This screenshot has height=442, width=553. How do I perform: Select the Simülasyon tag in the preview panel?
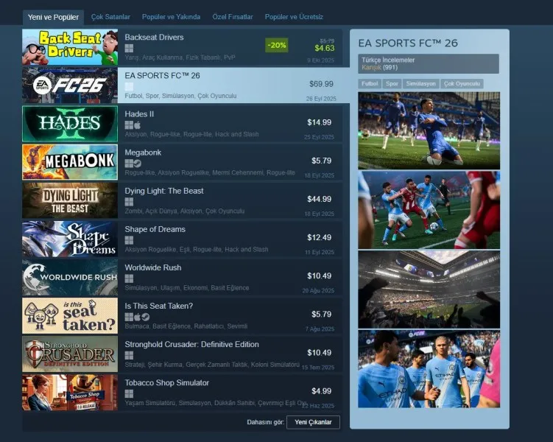pos(420,83)
